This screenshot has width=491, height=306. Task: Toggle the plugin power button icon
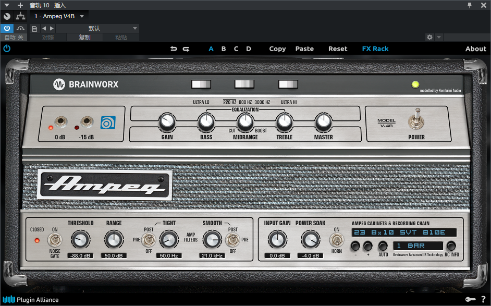pyautogui.click(x=7, y=48)
